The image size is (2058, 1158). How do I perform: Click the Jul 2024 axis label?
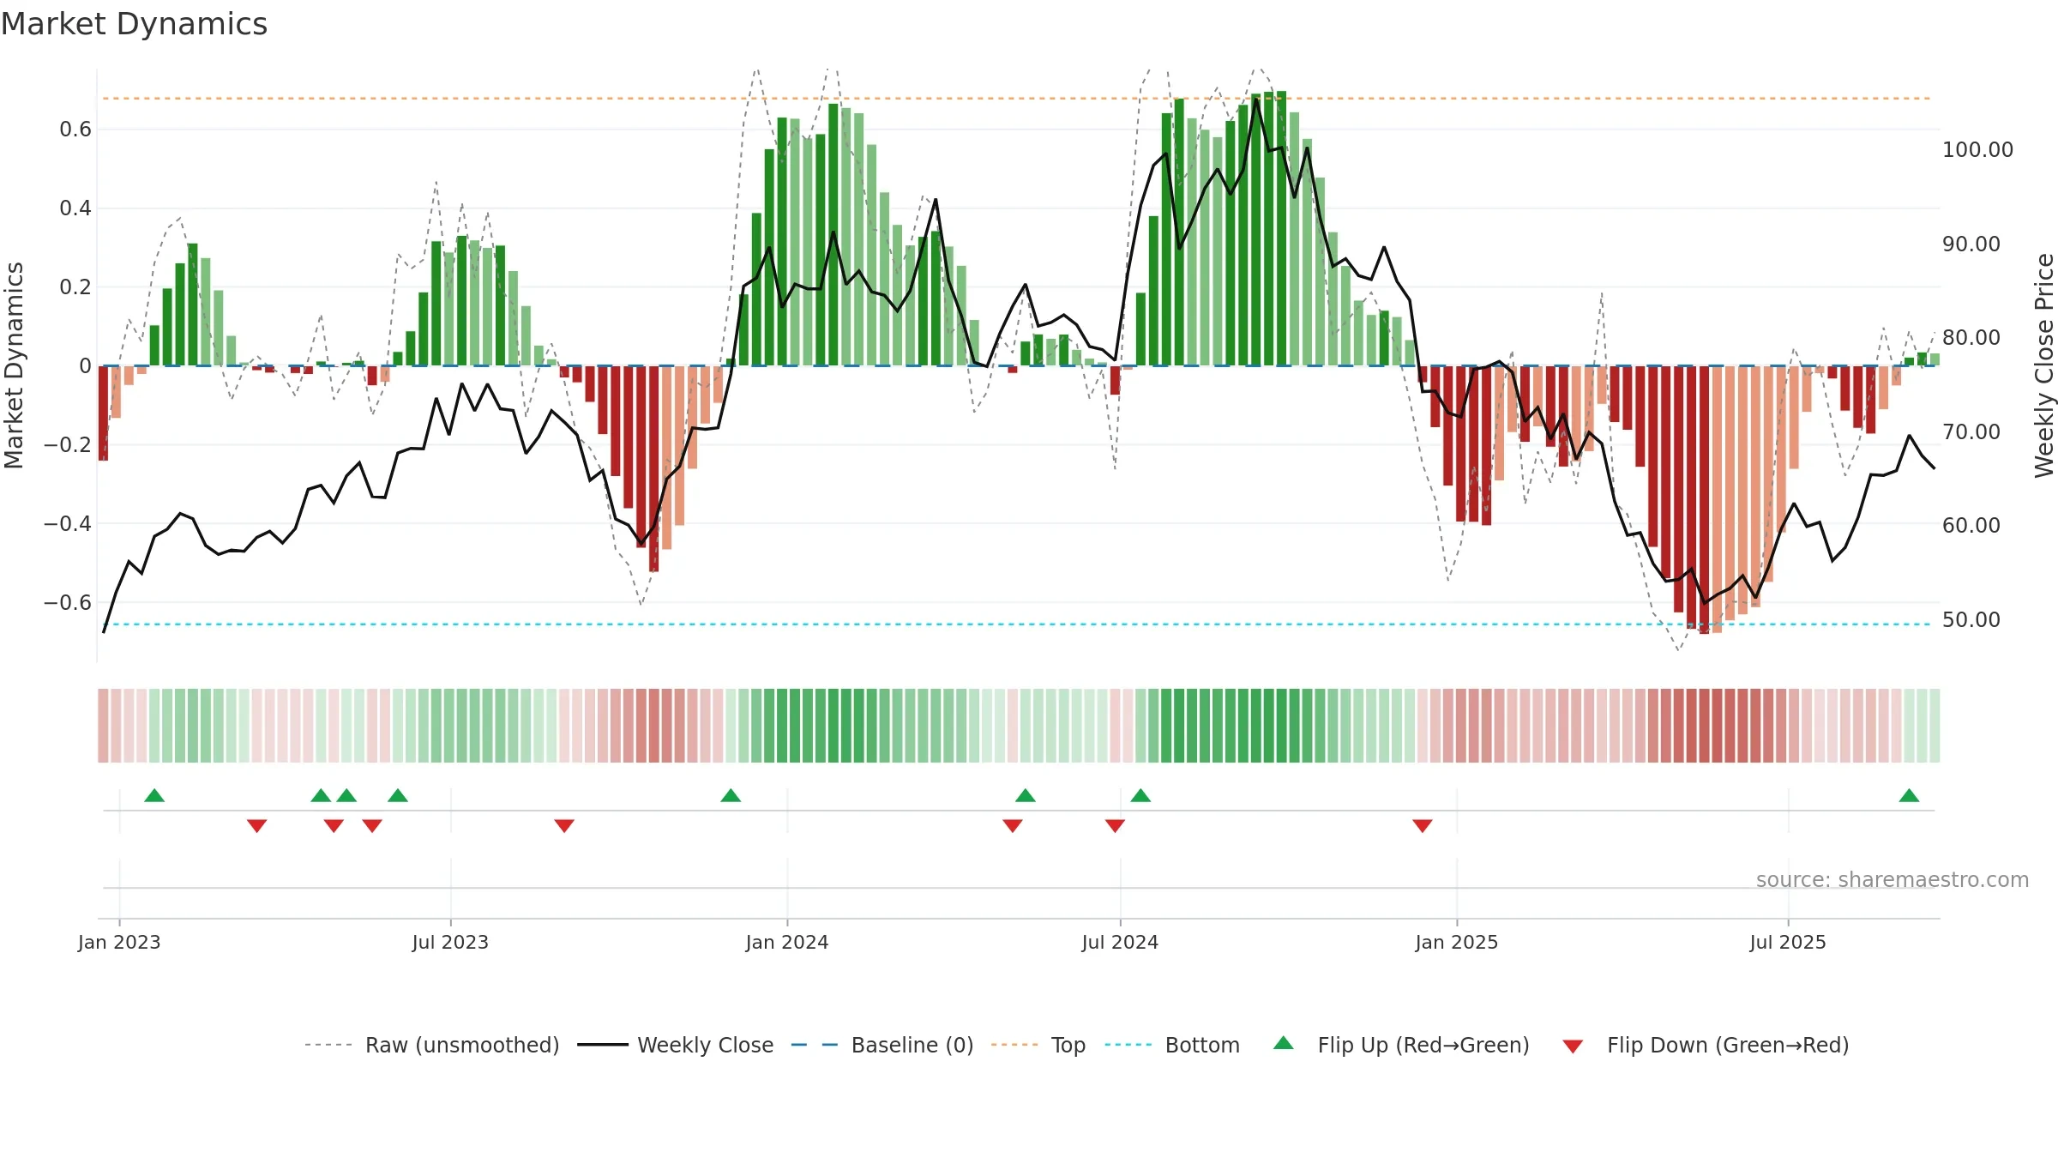(x=1120, y=942)
